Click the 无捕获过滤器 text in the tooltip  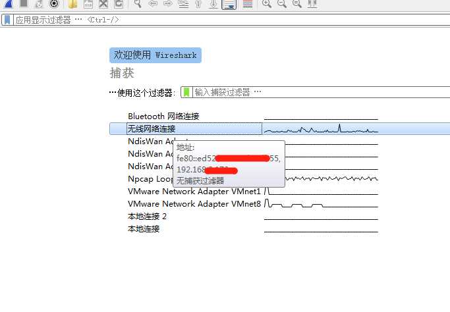200,180
